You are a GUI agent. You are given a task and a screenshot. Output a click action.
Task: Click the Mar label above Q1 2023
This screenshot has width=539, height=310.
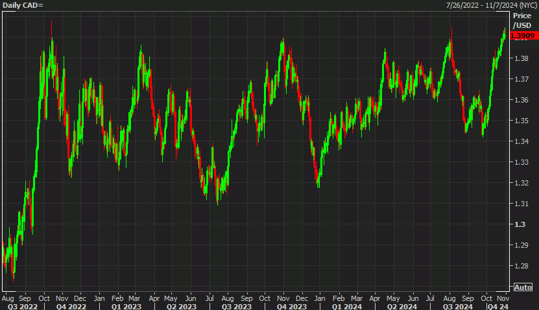134,298
